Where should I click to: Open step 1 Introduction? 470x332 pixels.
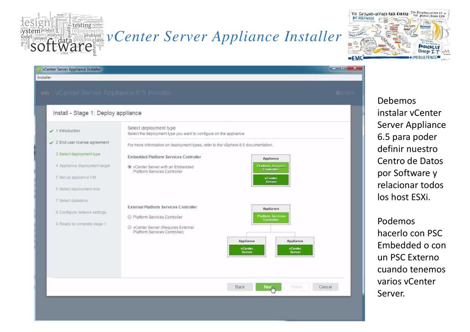[68, 131]
